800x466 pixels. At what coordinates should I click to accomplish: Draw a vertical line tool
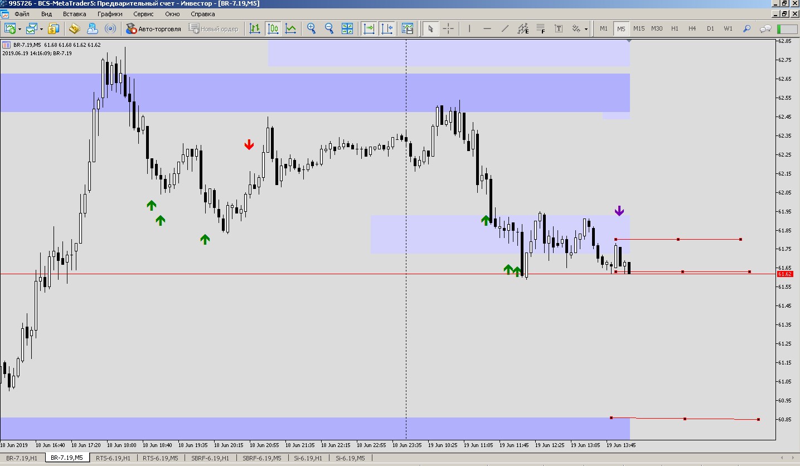[x=469, y=28]
